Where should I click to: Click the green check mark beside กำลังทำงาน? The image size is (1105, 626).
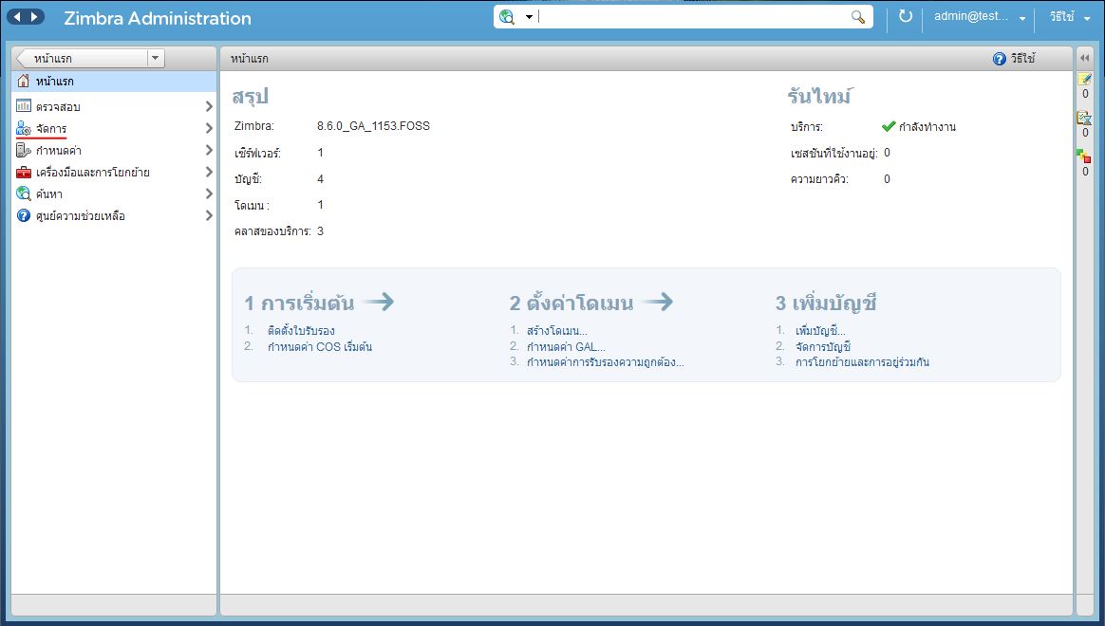[x=889, y=127]
